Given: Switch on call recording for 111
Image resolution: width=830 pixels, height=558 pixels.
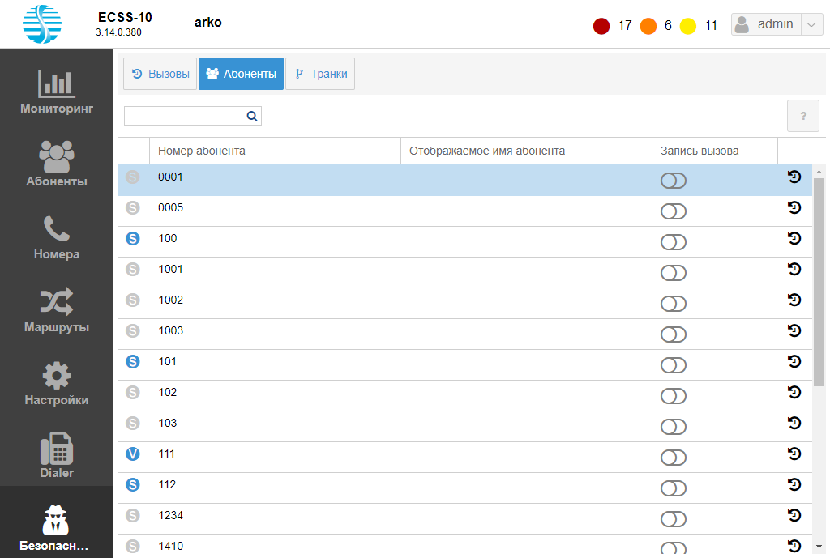Looking at the screenshot, I should click(x=674, y=458).
